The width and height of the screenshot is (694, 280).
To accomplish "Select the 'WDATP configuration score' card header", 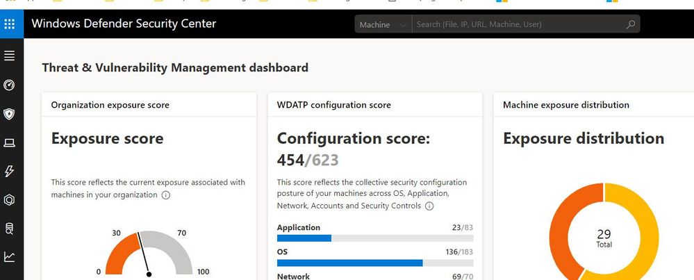I will coord(333,105).
